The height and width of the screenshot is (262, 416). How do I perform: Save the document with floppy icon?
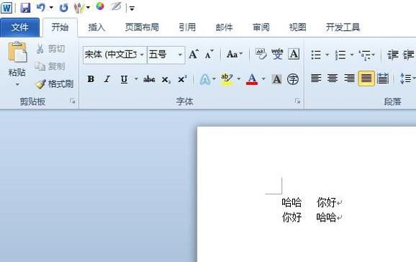tap(25, 8)
